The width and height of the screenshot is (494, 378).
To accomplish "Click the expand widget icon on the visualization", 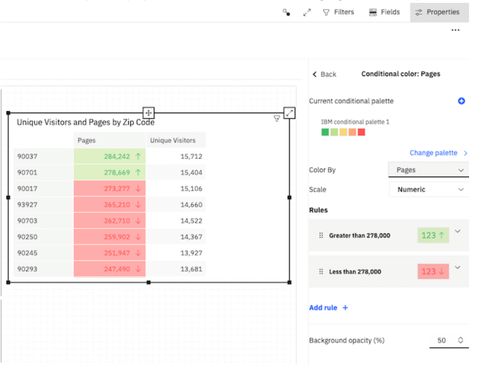I will pos(289,113).
